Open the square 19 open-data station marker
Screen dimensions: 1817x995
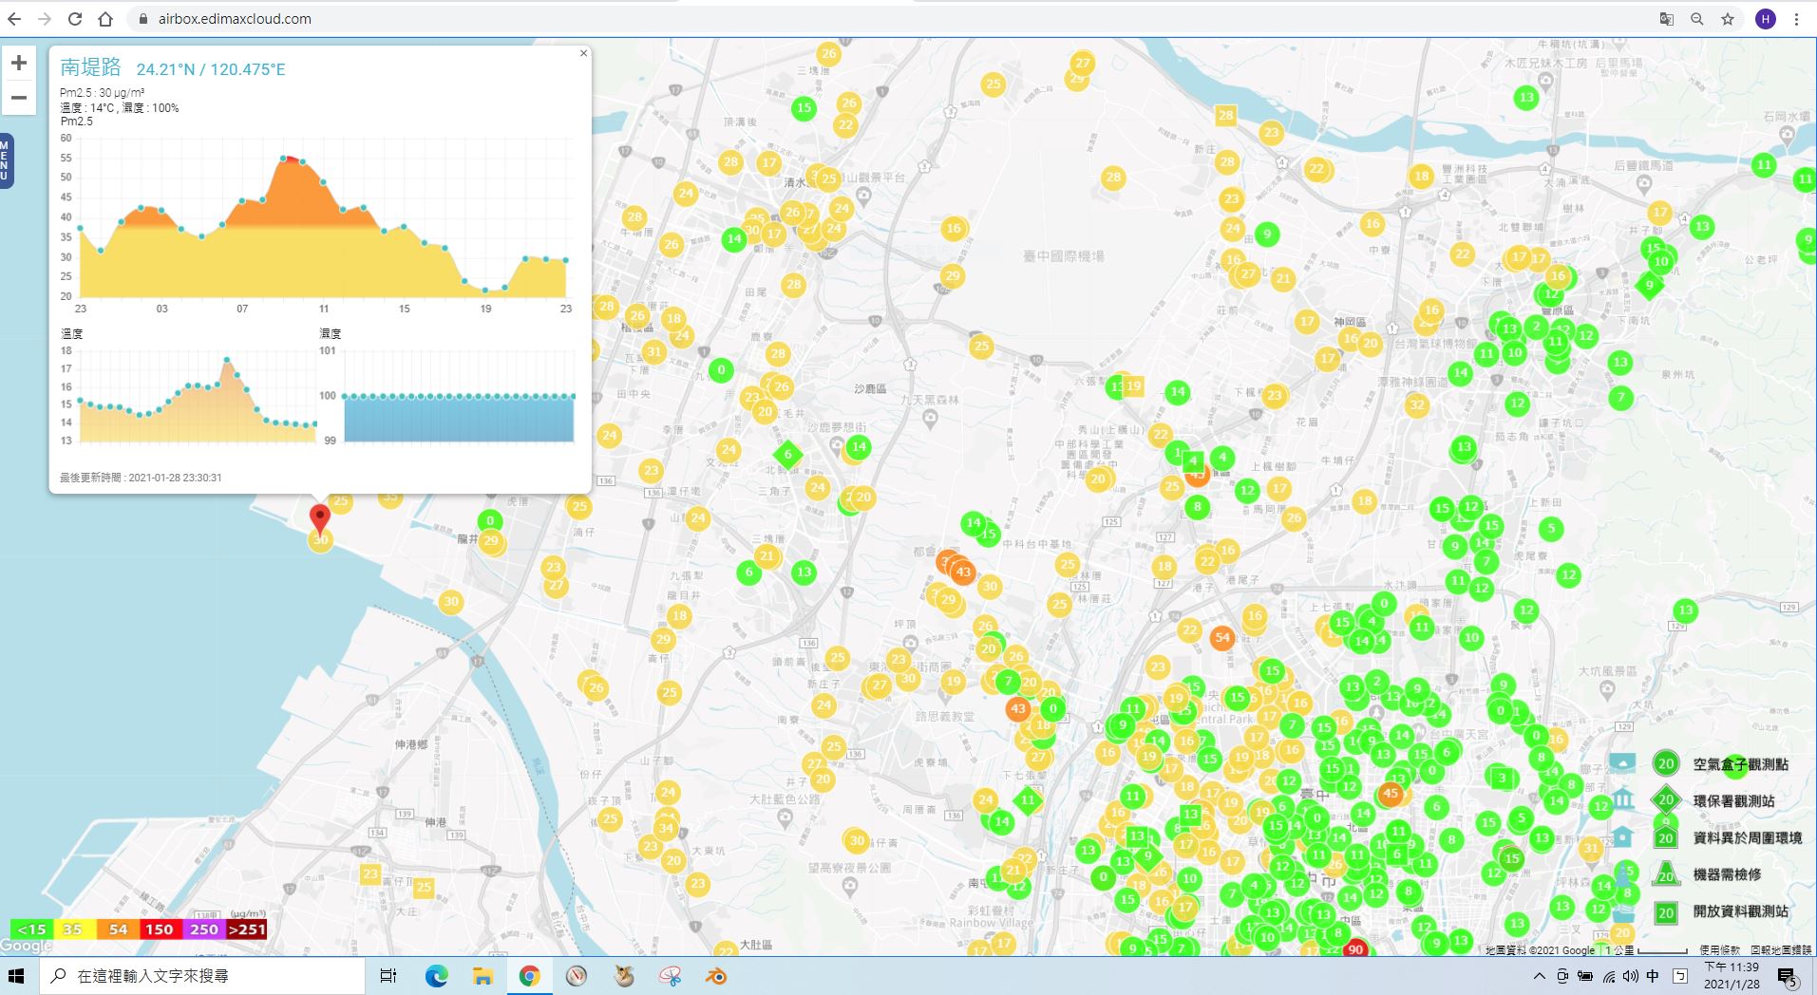(x=1133, y=386)
